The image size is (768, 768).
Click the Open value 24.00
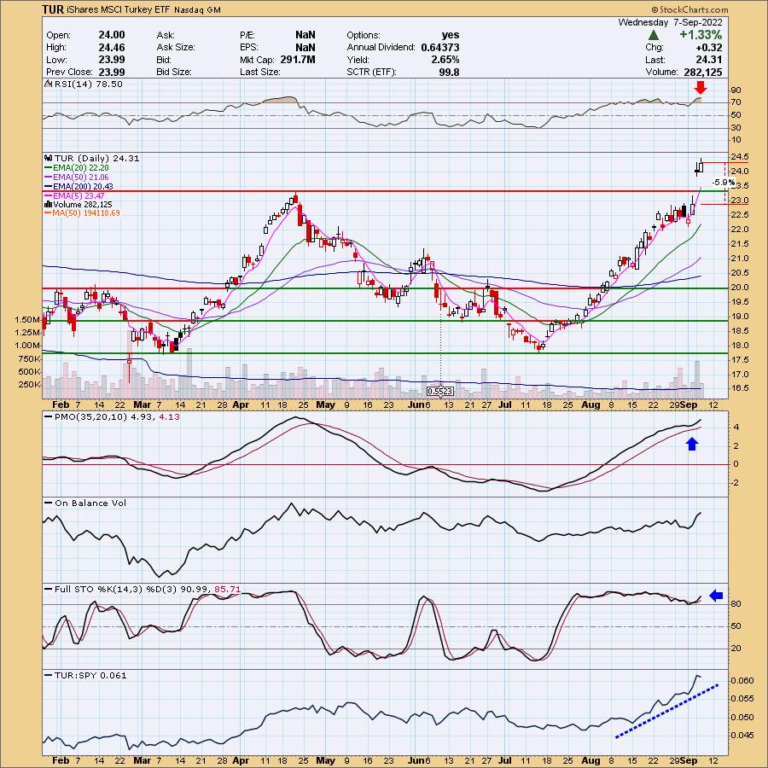(x=112, y=35)
